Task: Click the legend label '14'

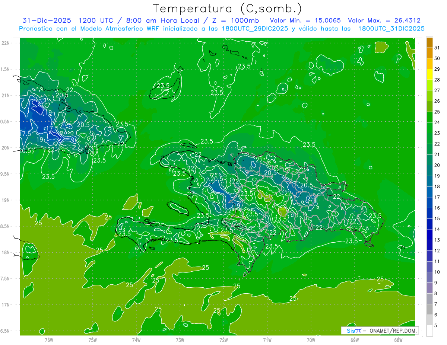Action: 437,229
